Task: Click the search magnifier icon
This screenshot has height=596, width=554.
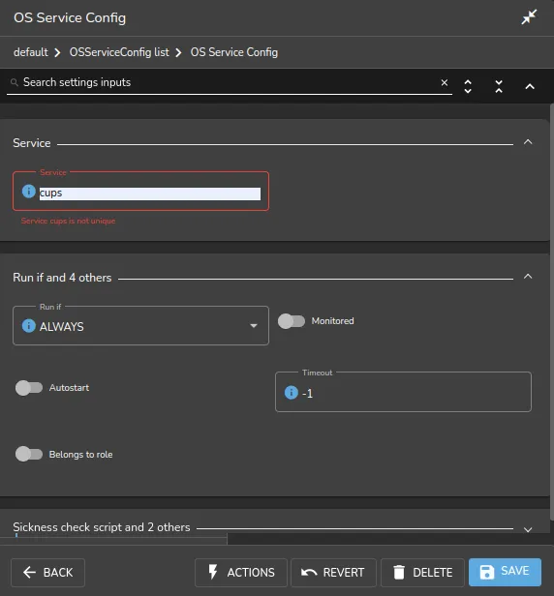Action: pos(15,82)
